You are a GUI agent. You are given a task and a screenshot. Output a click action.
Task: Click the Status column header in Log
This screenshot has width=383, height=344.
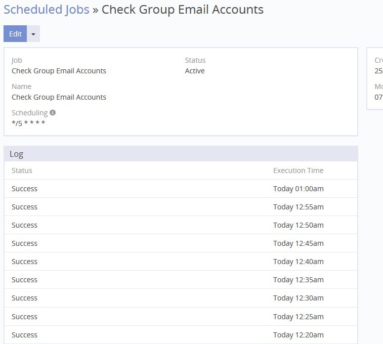[22, 170]
